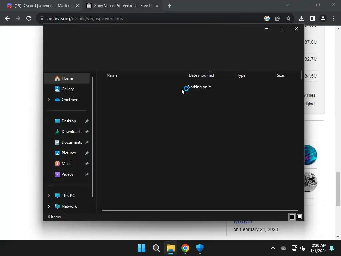Select the Gallery sidebar item

67,89
